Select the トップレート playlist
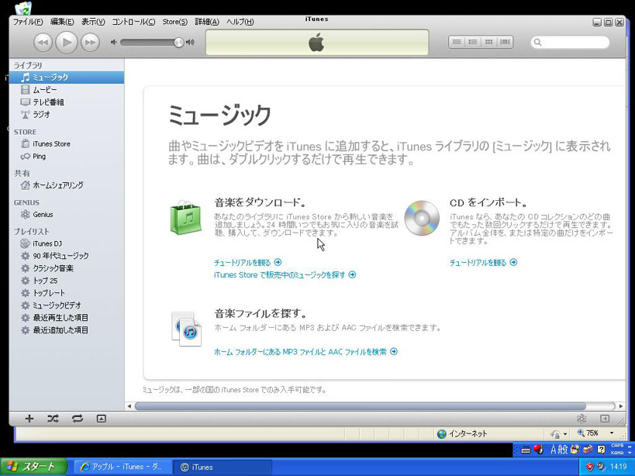Screen dimensions: 635x476 pos(67,293)
